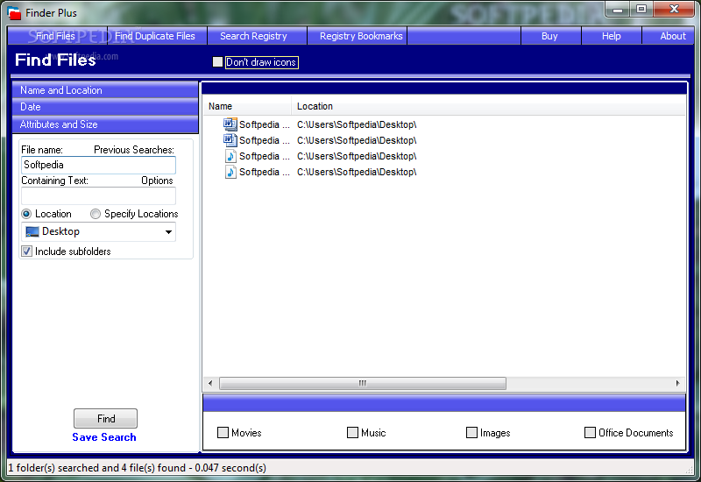Sort results by Location column header
Image resolution: width=701 pixels, height=482 pixels.
[x=489, y=106]
